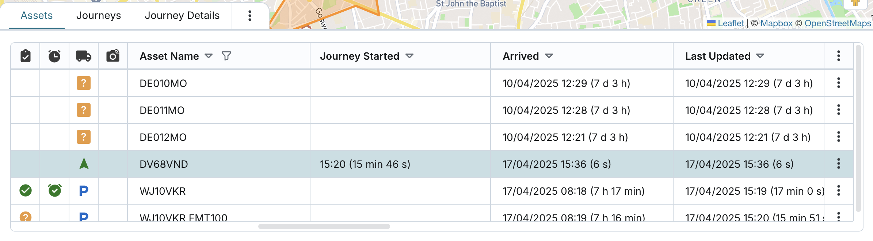This screenshot has height=241, width=873.
Task: Open the tab bar three-dot menu
Action: (250, 16)
